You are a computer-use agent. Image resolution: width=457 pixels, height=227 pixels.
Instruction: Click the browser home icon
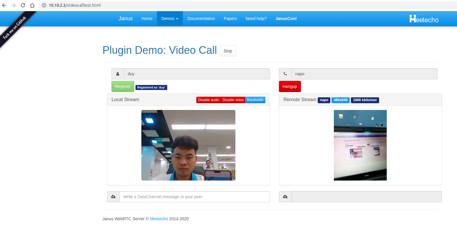pyautogui.click(x=32, y=5)
